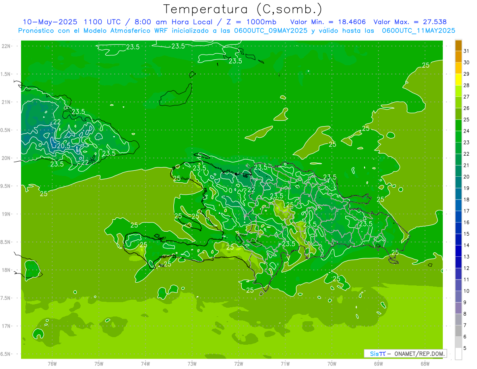Click the '18N' latitude axis label
Image resolution: width=477 pixels, height=369 pixels.
(x=6, y=270)
